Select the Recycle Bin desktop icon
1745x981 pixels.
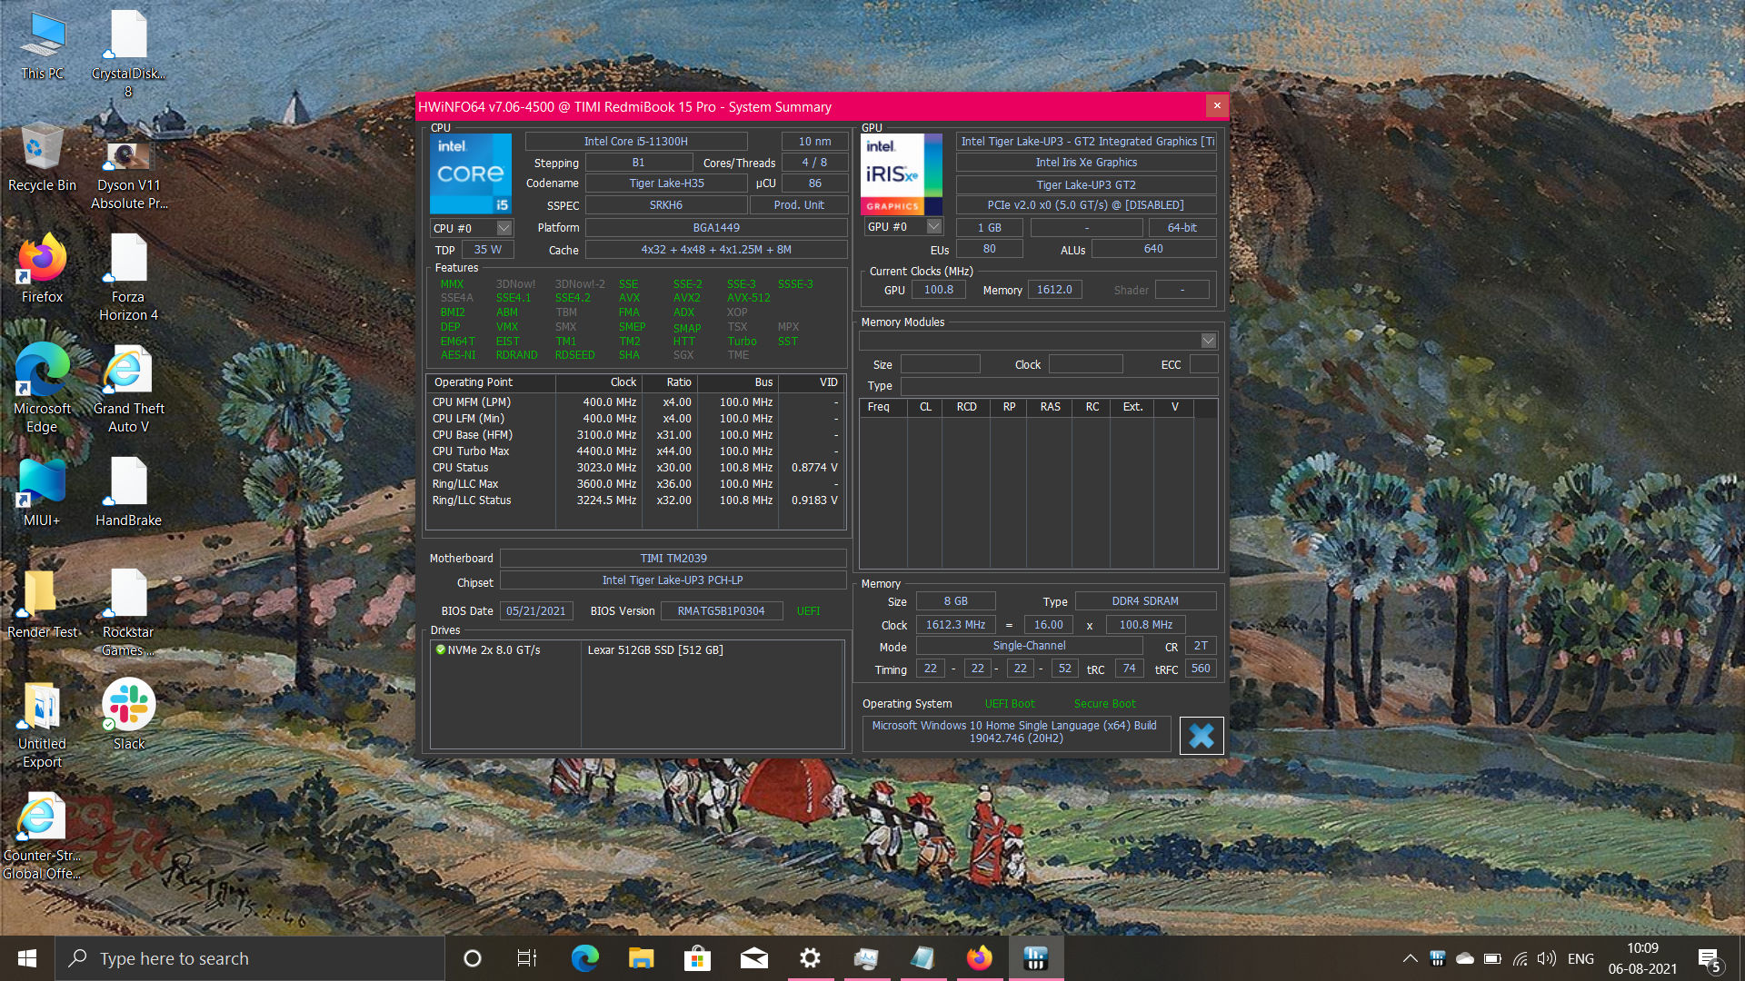tap(42, 157)
